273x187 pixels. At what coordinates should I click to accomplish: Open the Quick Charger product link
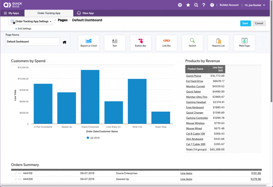click(194, 113)
